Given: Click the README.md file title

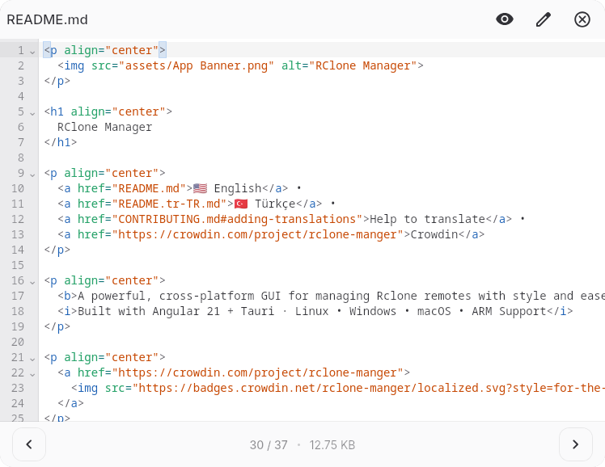Looking at the screenshot, I should [x=47, y=19].
